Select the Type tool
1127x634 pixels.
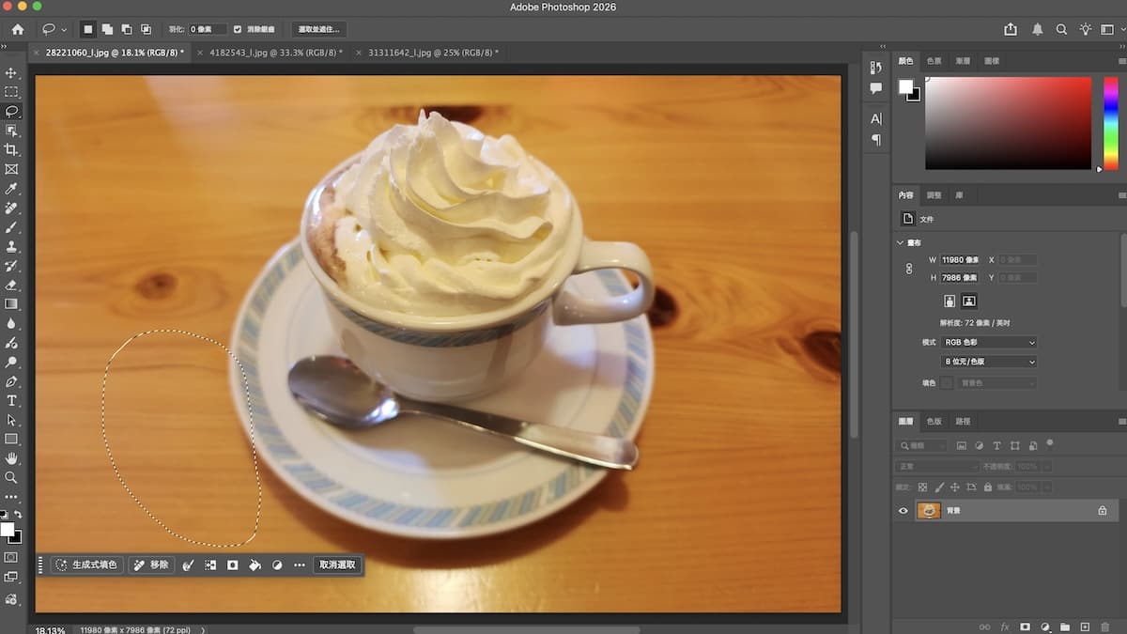click(x=11, y=401)
